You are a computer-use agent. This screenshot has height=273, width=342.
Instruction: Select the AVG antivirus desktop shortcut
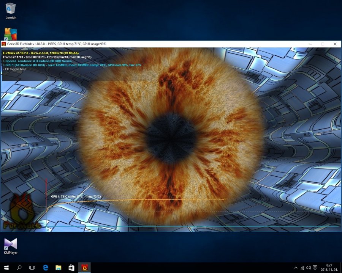pyautogui.click(x=11, y=34)
